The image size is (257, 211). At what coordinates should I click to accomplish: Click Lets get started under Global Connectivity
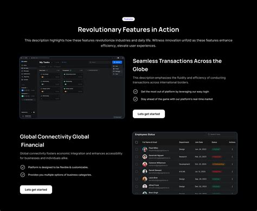click(x=36, y=190)
